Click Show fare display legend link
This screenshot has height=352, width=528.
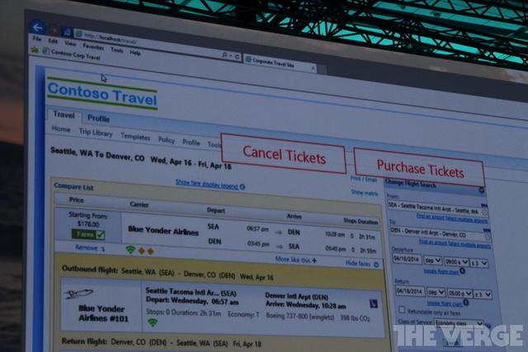pos(207,184)
